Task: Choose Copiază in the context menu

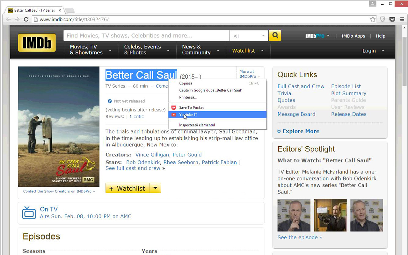Action: (x=217, y=83)
